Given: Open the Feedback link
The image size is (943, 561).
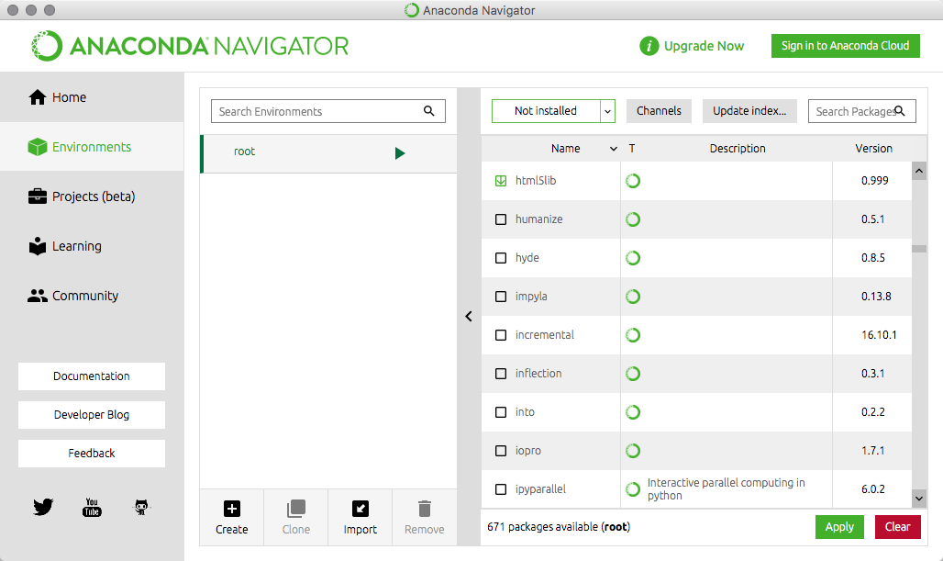Looking at the screenshot, I should (92, 454).
